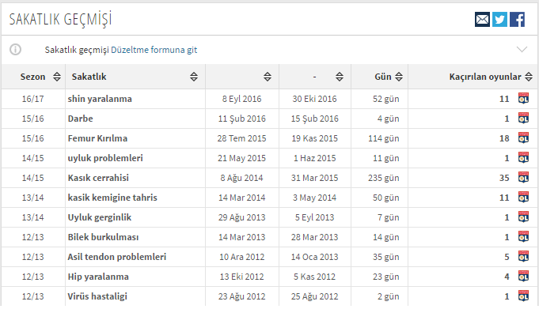539x309 pixels.
Task: Click club crest in Femur Kırılma row
Action: point(523,138)
